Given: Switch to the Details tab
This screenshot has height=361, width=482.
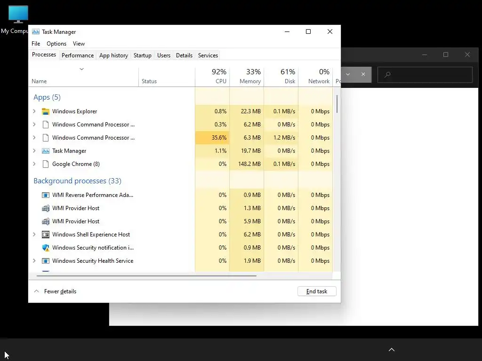Looking at the screenshot, I should pyautogui.click(x=184, y=55).
